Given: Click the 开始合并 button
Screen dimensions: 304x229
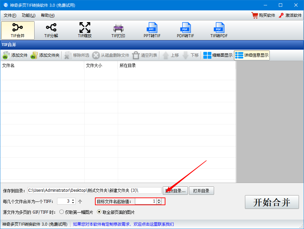Looking at the screenshot, I should click(x=272, y=202).
